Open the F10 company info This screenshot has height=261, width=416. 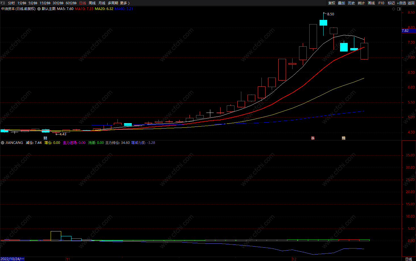click(x=381, y=3)
